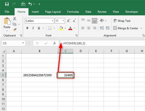Open the Orientation dropdown arrow
Screen dimensions: 145x111
coord(106,21)
